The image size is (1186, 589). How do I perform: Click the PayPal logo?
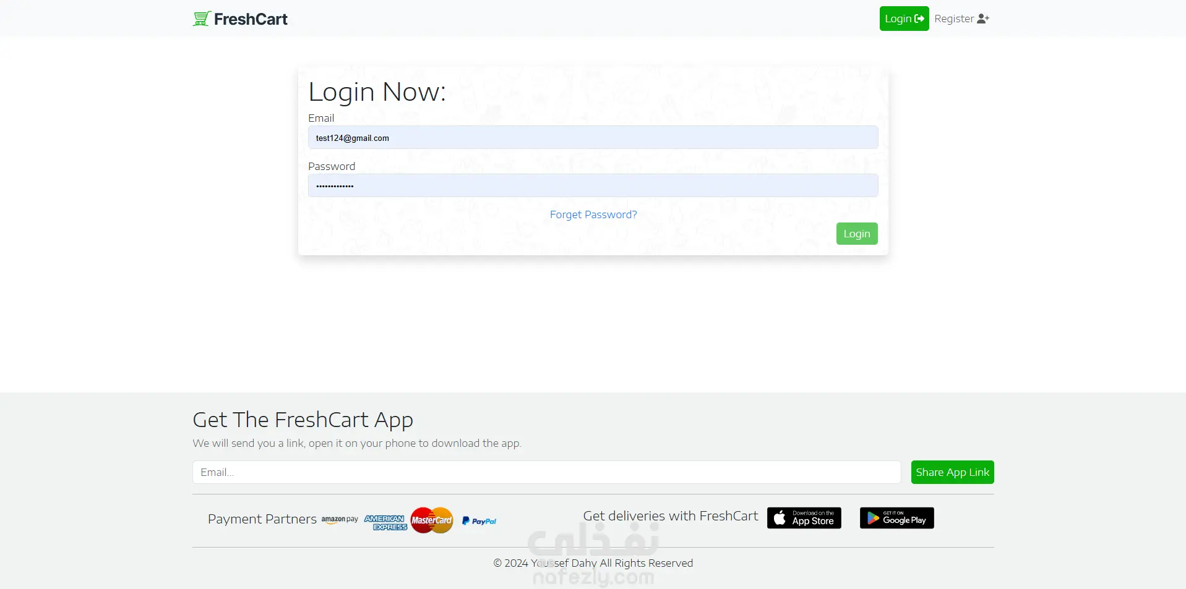[x=479, y=521]
